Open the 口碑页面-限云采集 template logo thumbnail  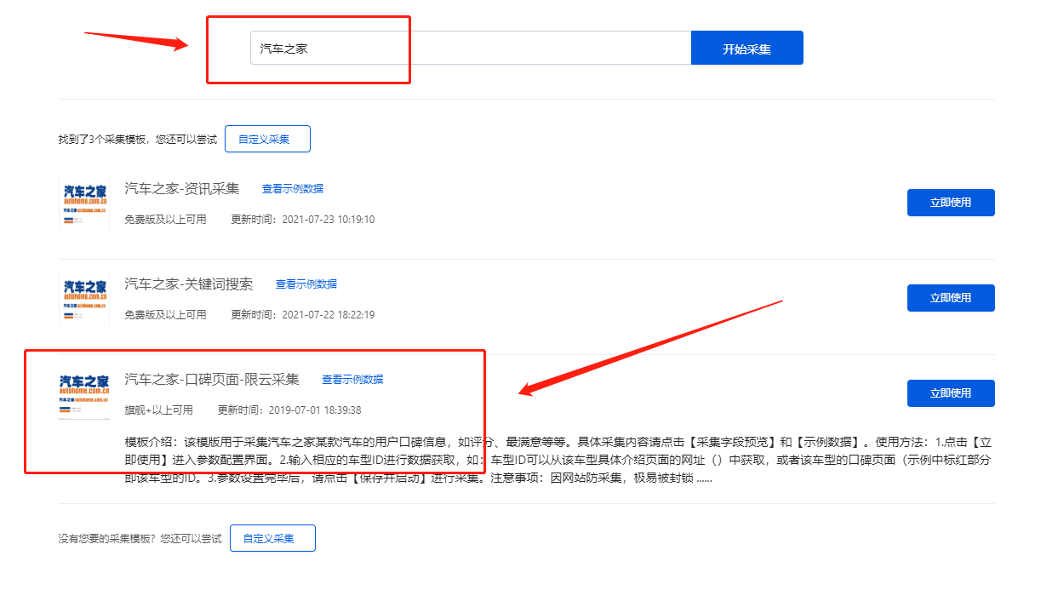click(x=83, y=393)
